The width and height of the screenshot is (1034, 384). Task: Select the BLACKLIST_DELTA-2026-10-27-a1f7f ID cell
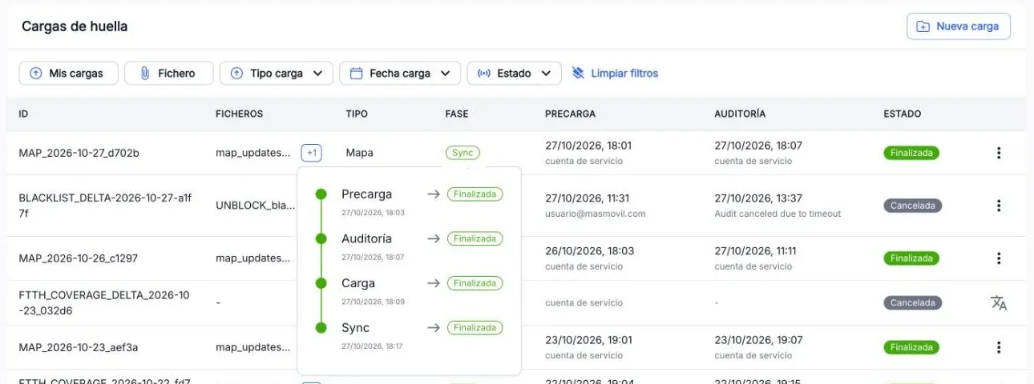(x=105, y=206)
